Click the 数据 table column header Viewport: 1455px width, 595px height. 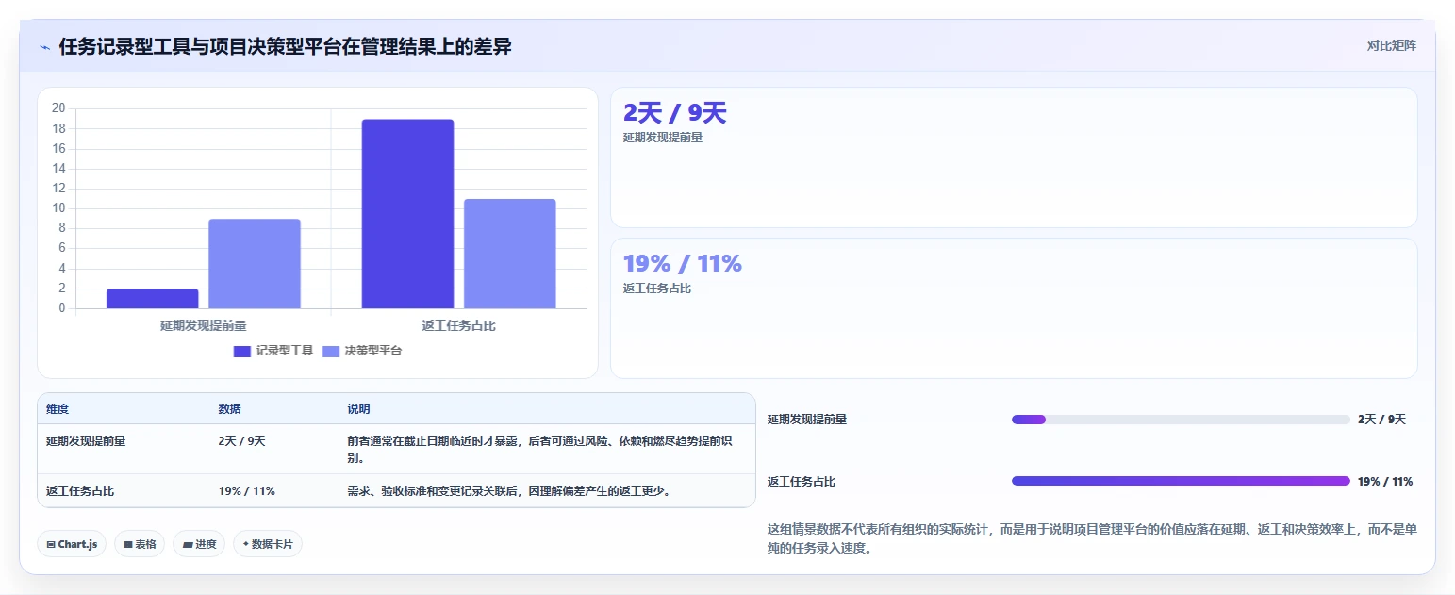230,409
